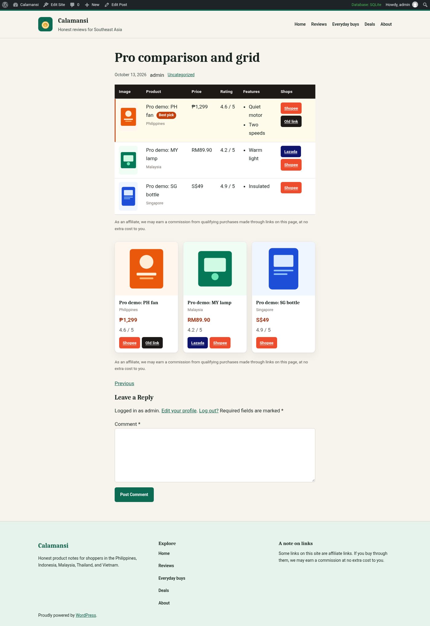Viewport: 430px width, 626px height.
Task: Click the Log out? link
Action: pos(209,411)
